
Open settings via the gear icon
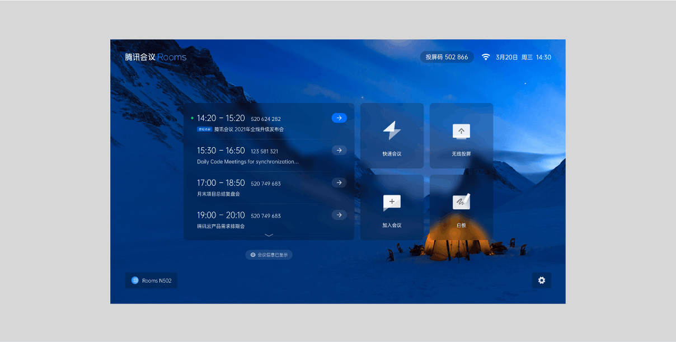(x=542, y=280)
